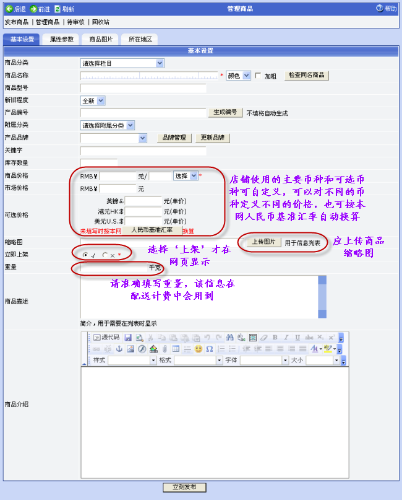Select the ✓ radio for 立即上架

click(85, 255)
